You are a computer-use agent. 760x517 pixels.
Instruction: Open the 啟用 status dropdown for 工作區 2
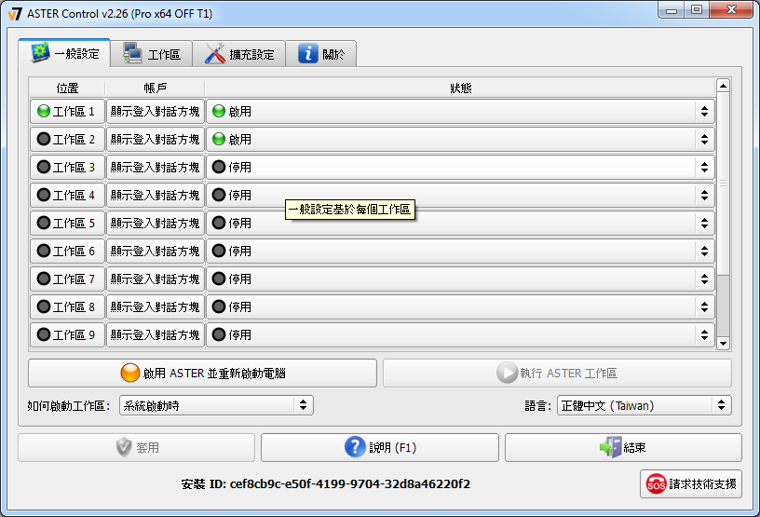pos(460,140)
